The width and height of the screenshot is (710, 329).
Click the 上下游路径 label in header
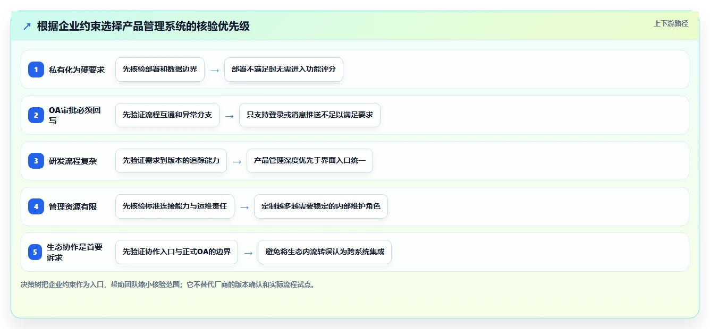coord(671,23)
